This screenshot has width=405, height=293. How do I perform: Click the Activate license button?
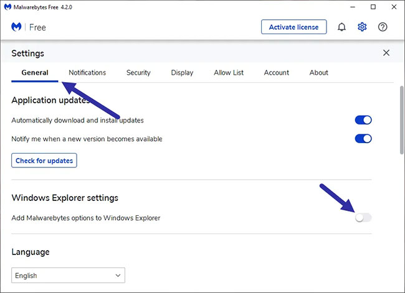[x=293, y=27]
